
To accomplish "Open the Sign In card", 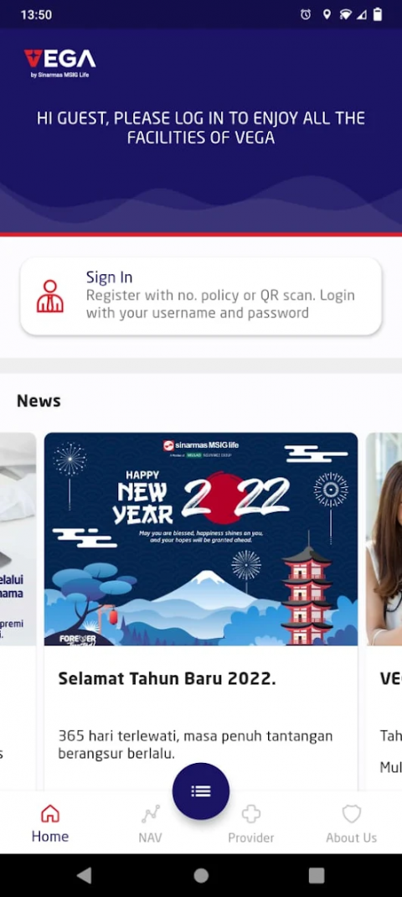I will click(201, 296).
